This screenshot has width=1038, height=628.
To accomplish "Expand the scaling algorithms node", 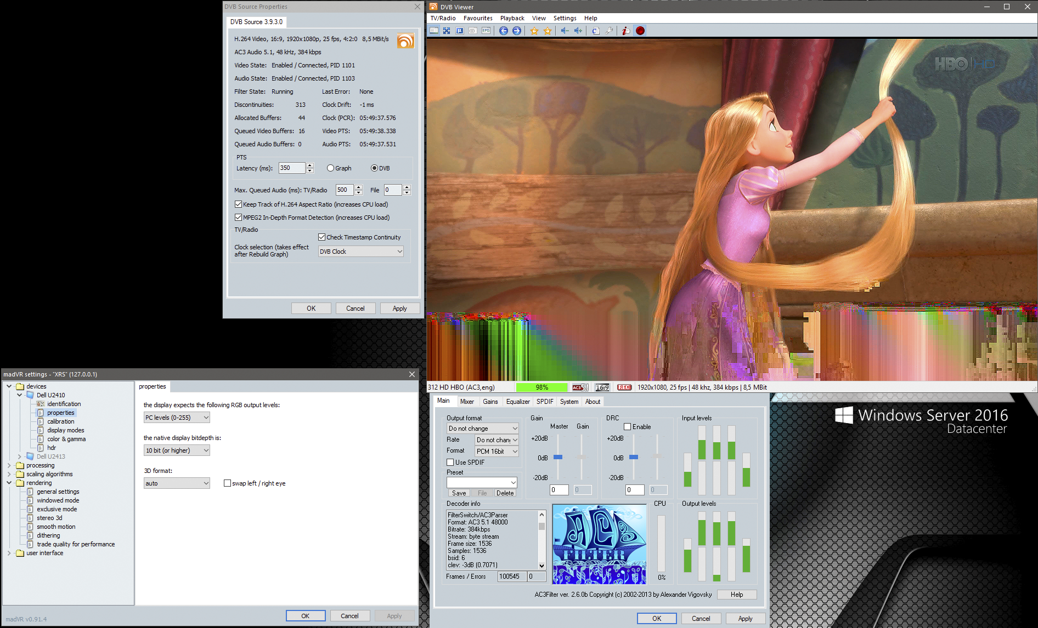I will pyautogui.click(x=9, y=474).
